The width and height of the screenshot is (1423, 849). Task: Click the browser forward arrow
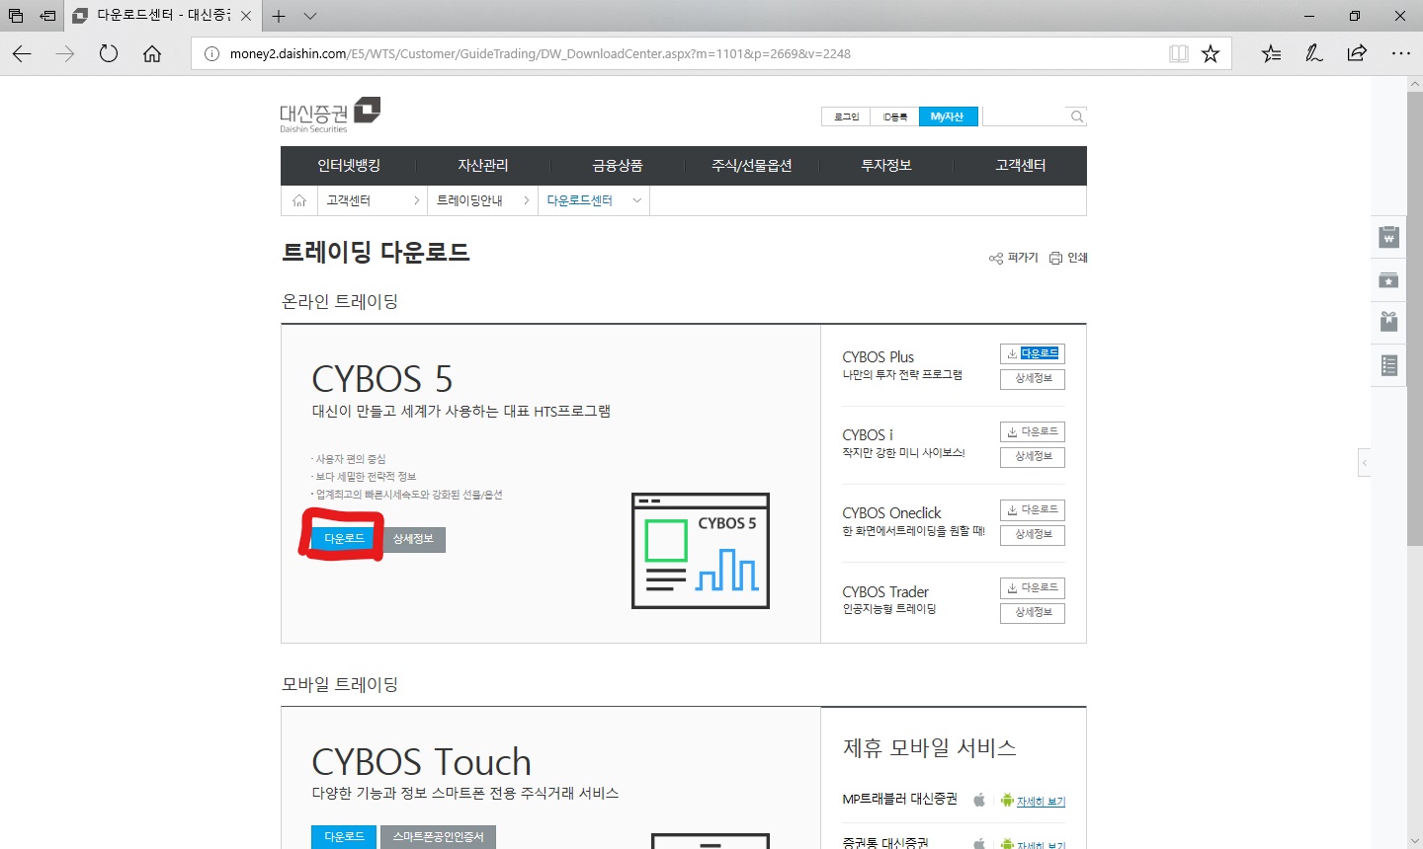(65, 53)
